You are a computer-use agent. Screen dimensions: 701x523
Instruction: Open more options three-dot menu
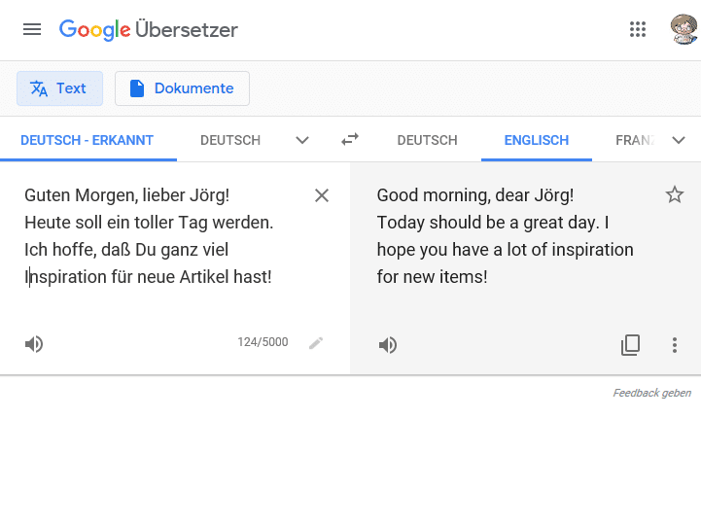[675, 345]
